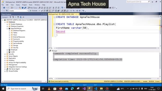Select the scada database

tap(13, 52)
